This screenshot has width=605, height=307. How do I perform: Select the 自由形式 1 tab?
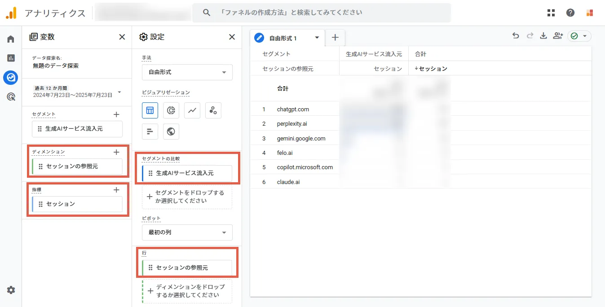coord(287,38)
